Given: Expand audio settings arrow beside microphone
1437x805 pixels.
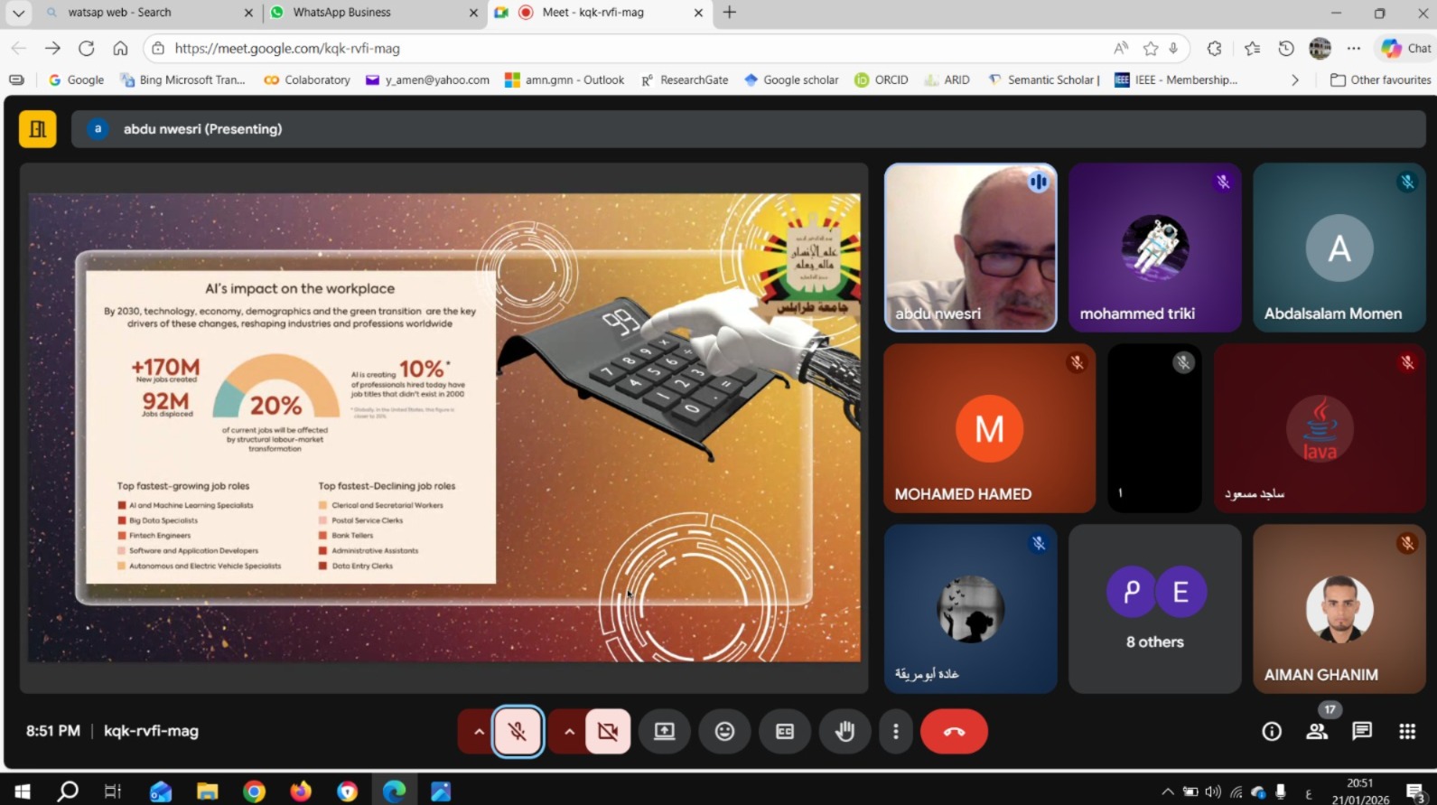Looking at the screenshot, I should (479, 732).
